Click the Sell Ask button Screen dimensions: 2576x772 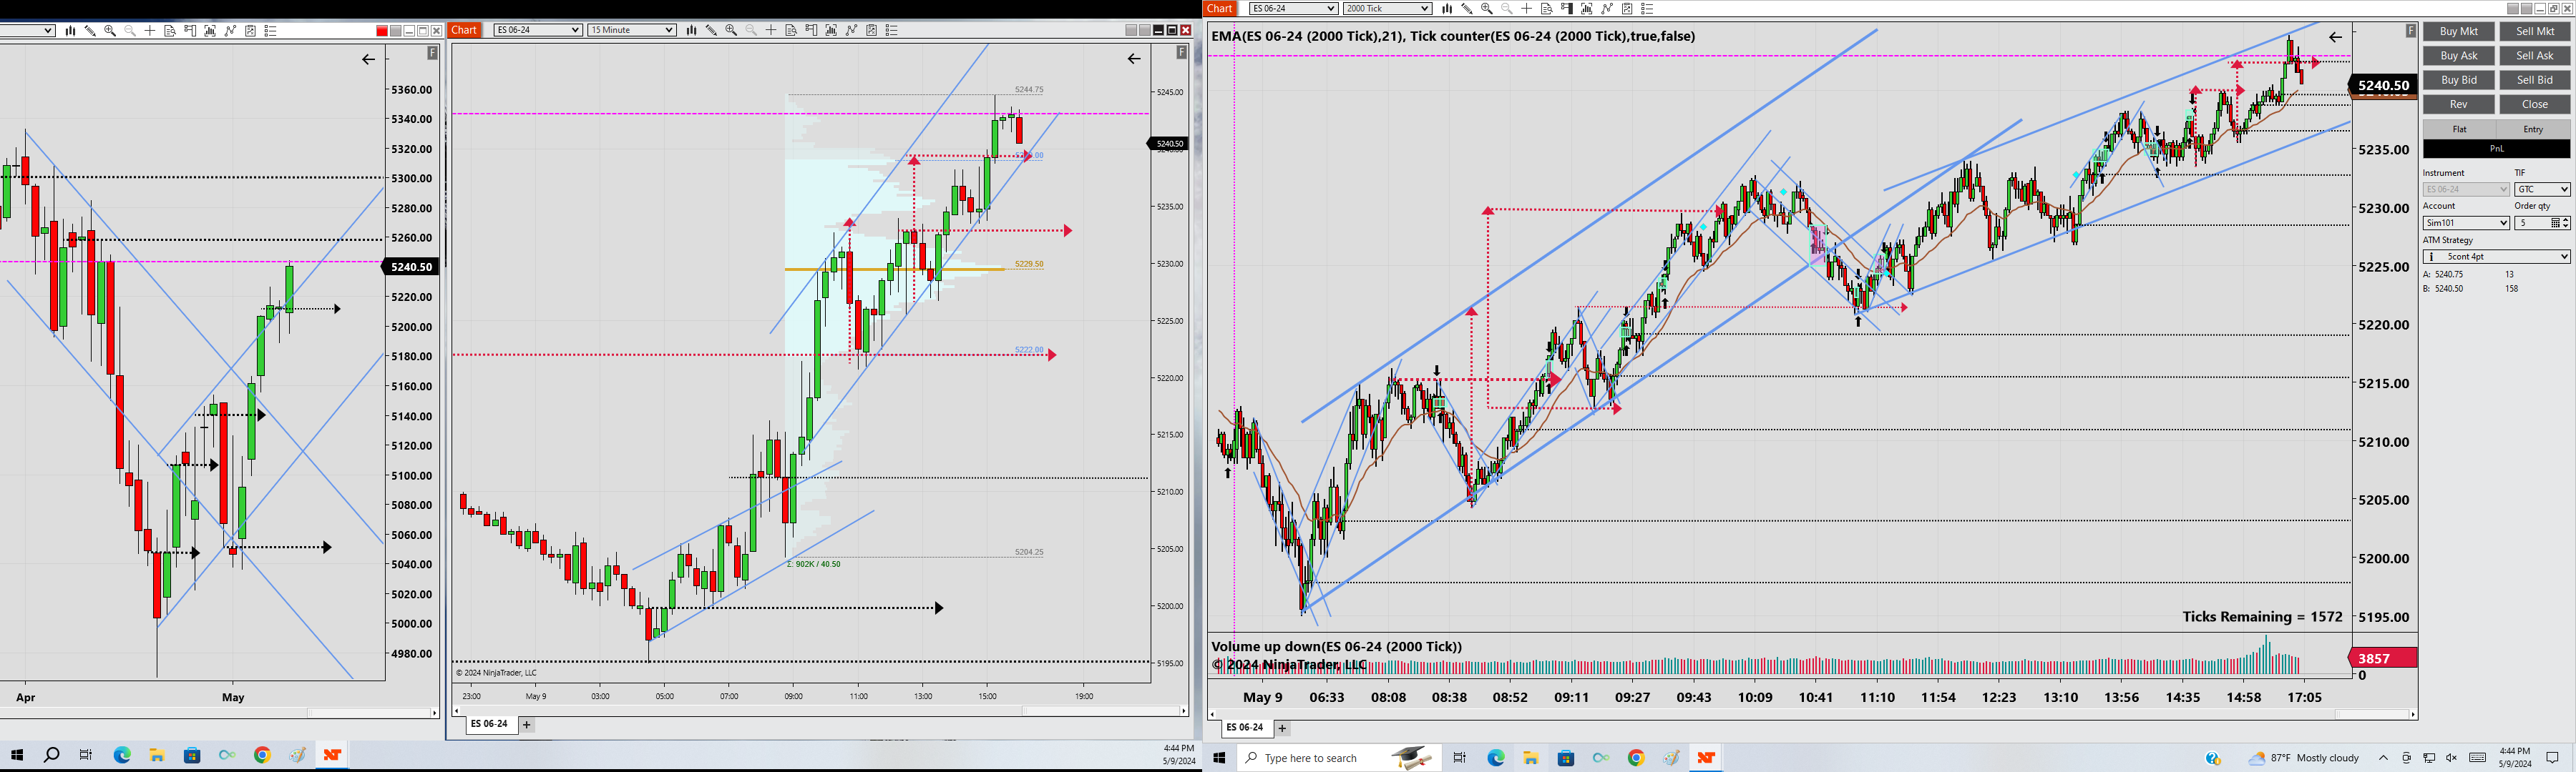2535,56
